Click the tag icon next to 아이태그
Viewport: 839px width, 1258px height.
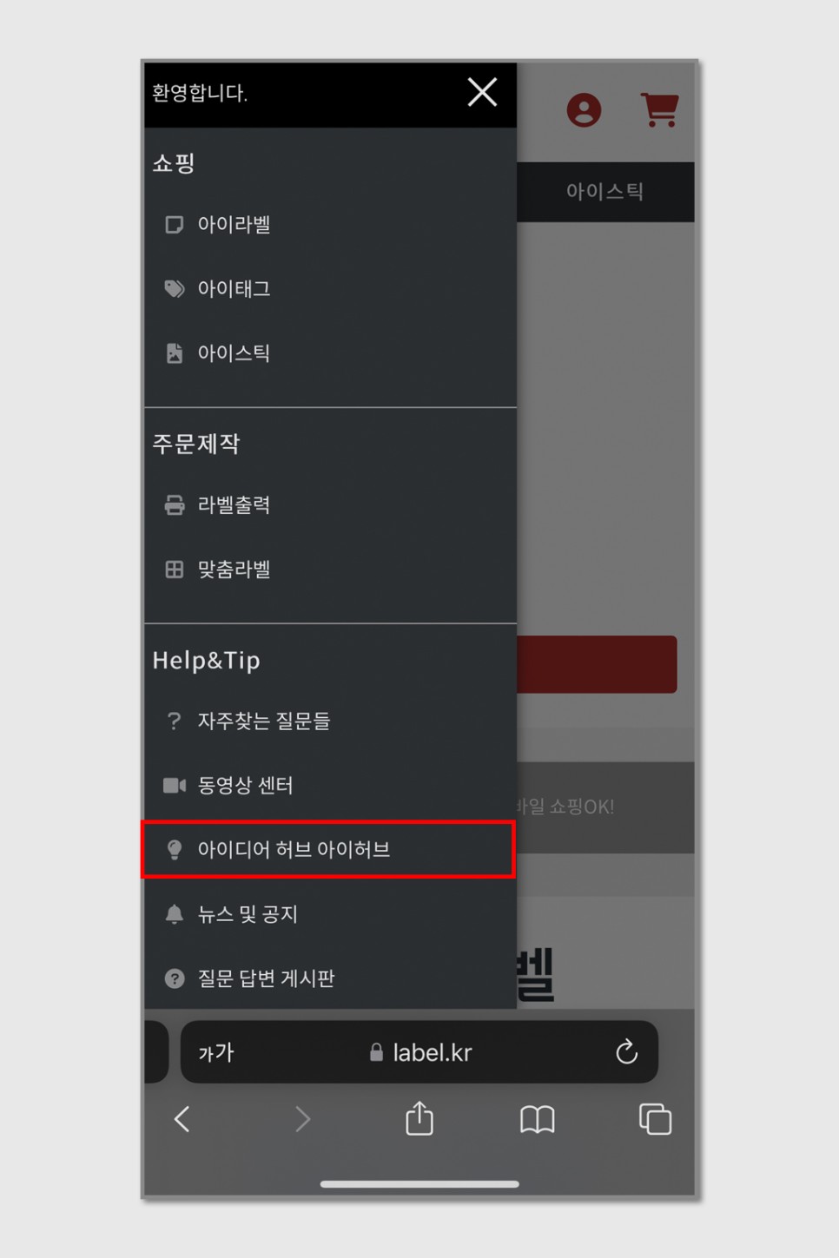point(175,288)
